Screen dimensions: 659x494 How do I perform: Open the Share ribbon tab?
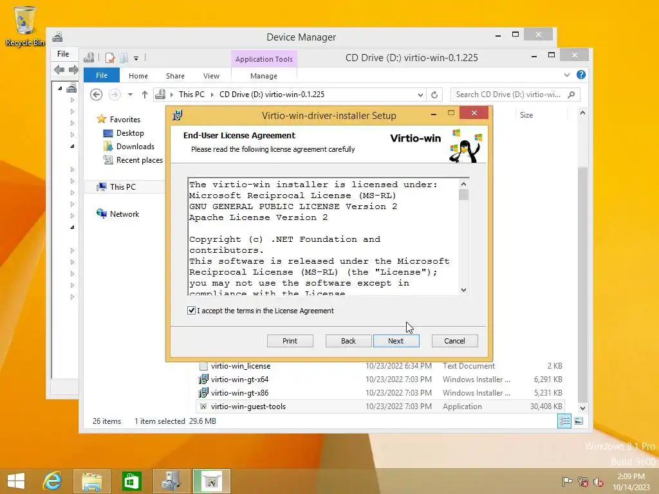tap(175, 76)
